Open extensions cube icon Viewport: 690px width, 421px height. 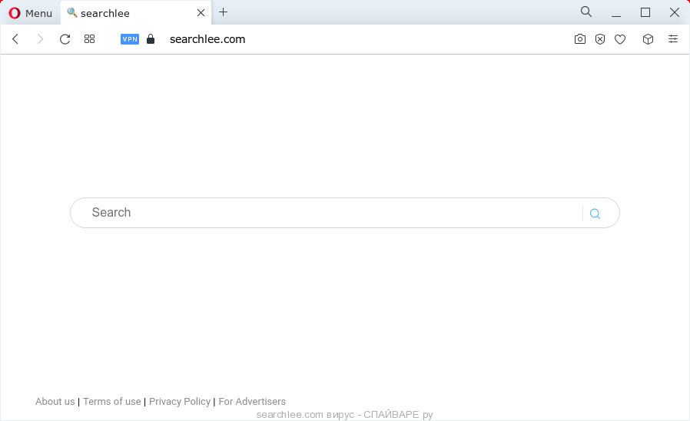coord(648,39)
